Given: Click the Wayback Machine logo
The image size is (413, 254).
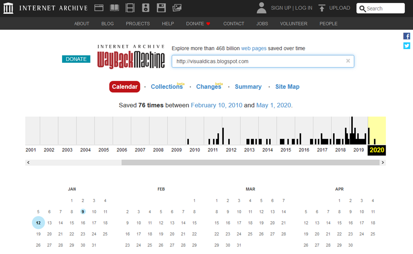Looking at the screenshot, I should point(131,56).
